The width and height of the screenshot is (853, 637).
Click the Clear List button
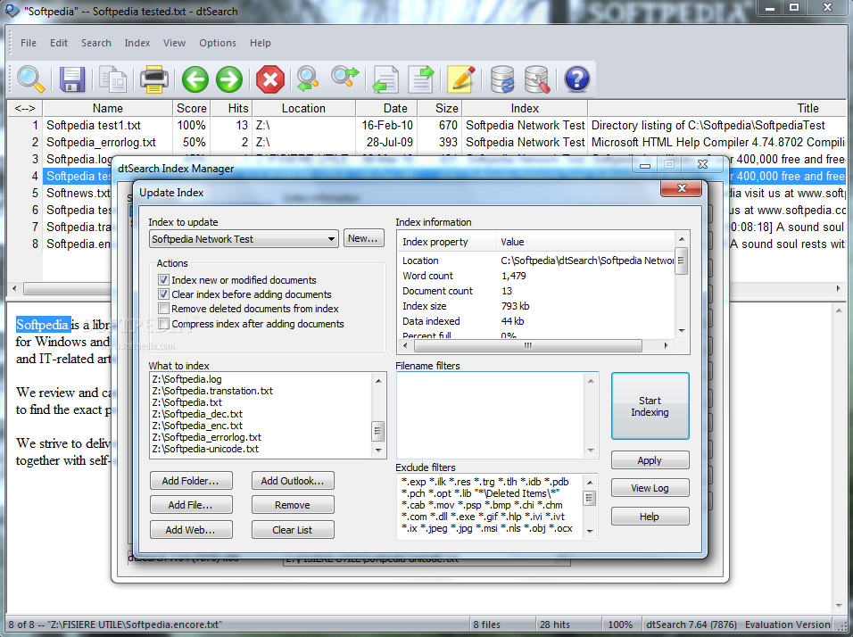point(293,530)
